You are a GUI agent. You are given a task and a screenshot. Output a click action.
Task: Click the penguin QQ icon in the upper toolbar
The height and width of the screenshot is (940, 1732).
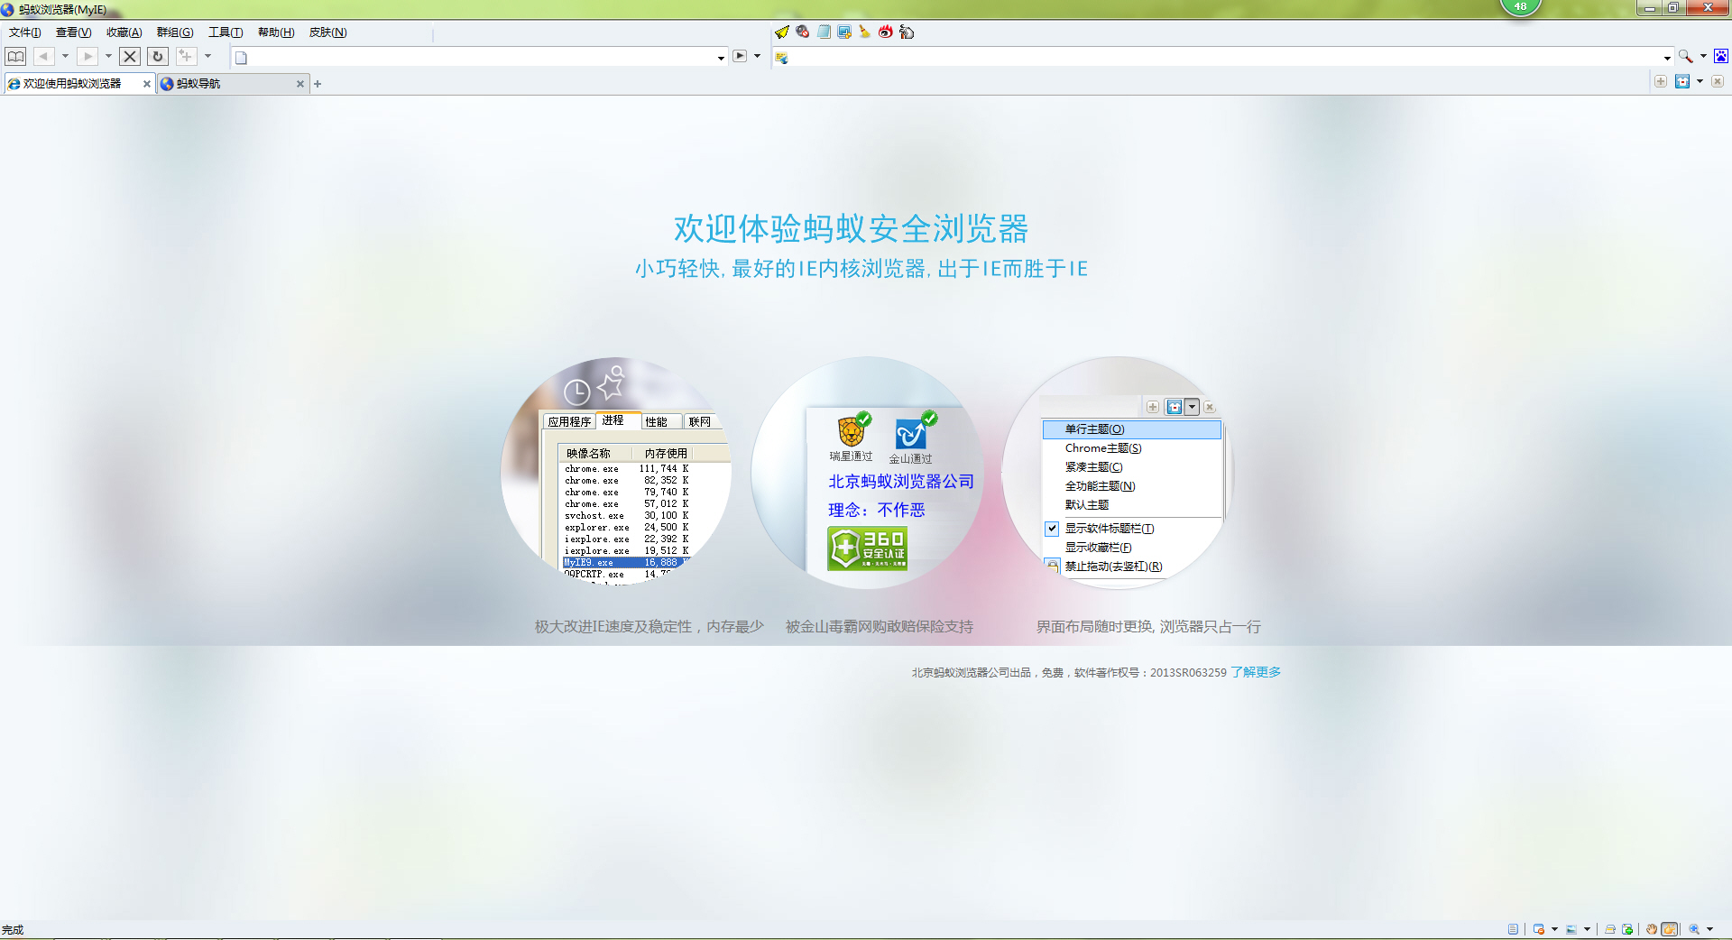907,32
